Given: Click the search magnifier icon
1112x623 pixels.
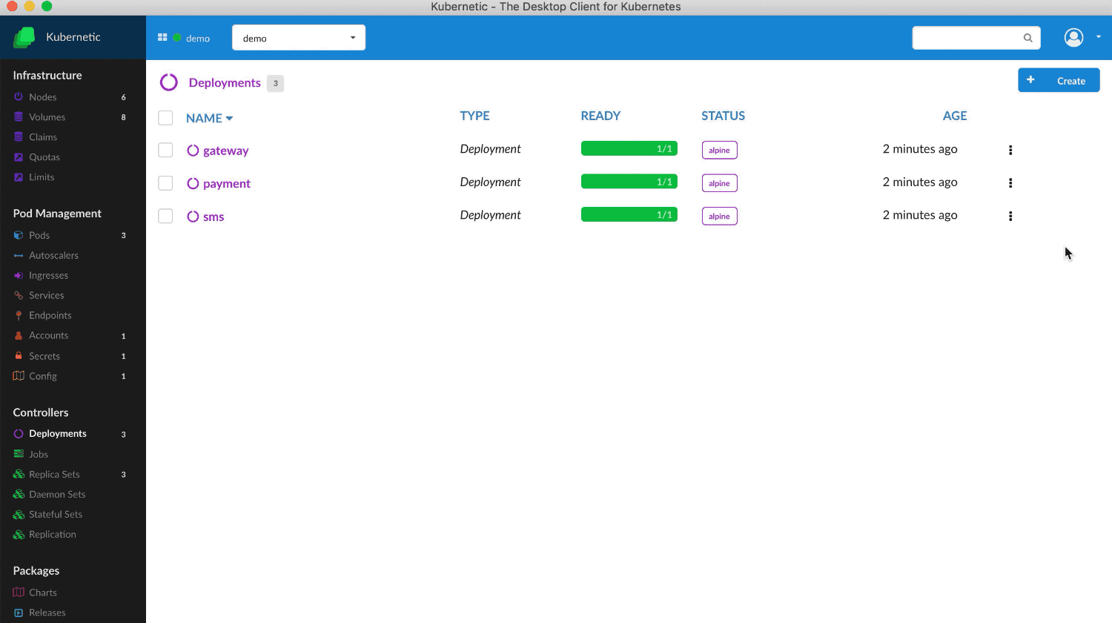Looking at the screenshot, I should [x=1027, y=38].
